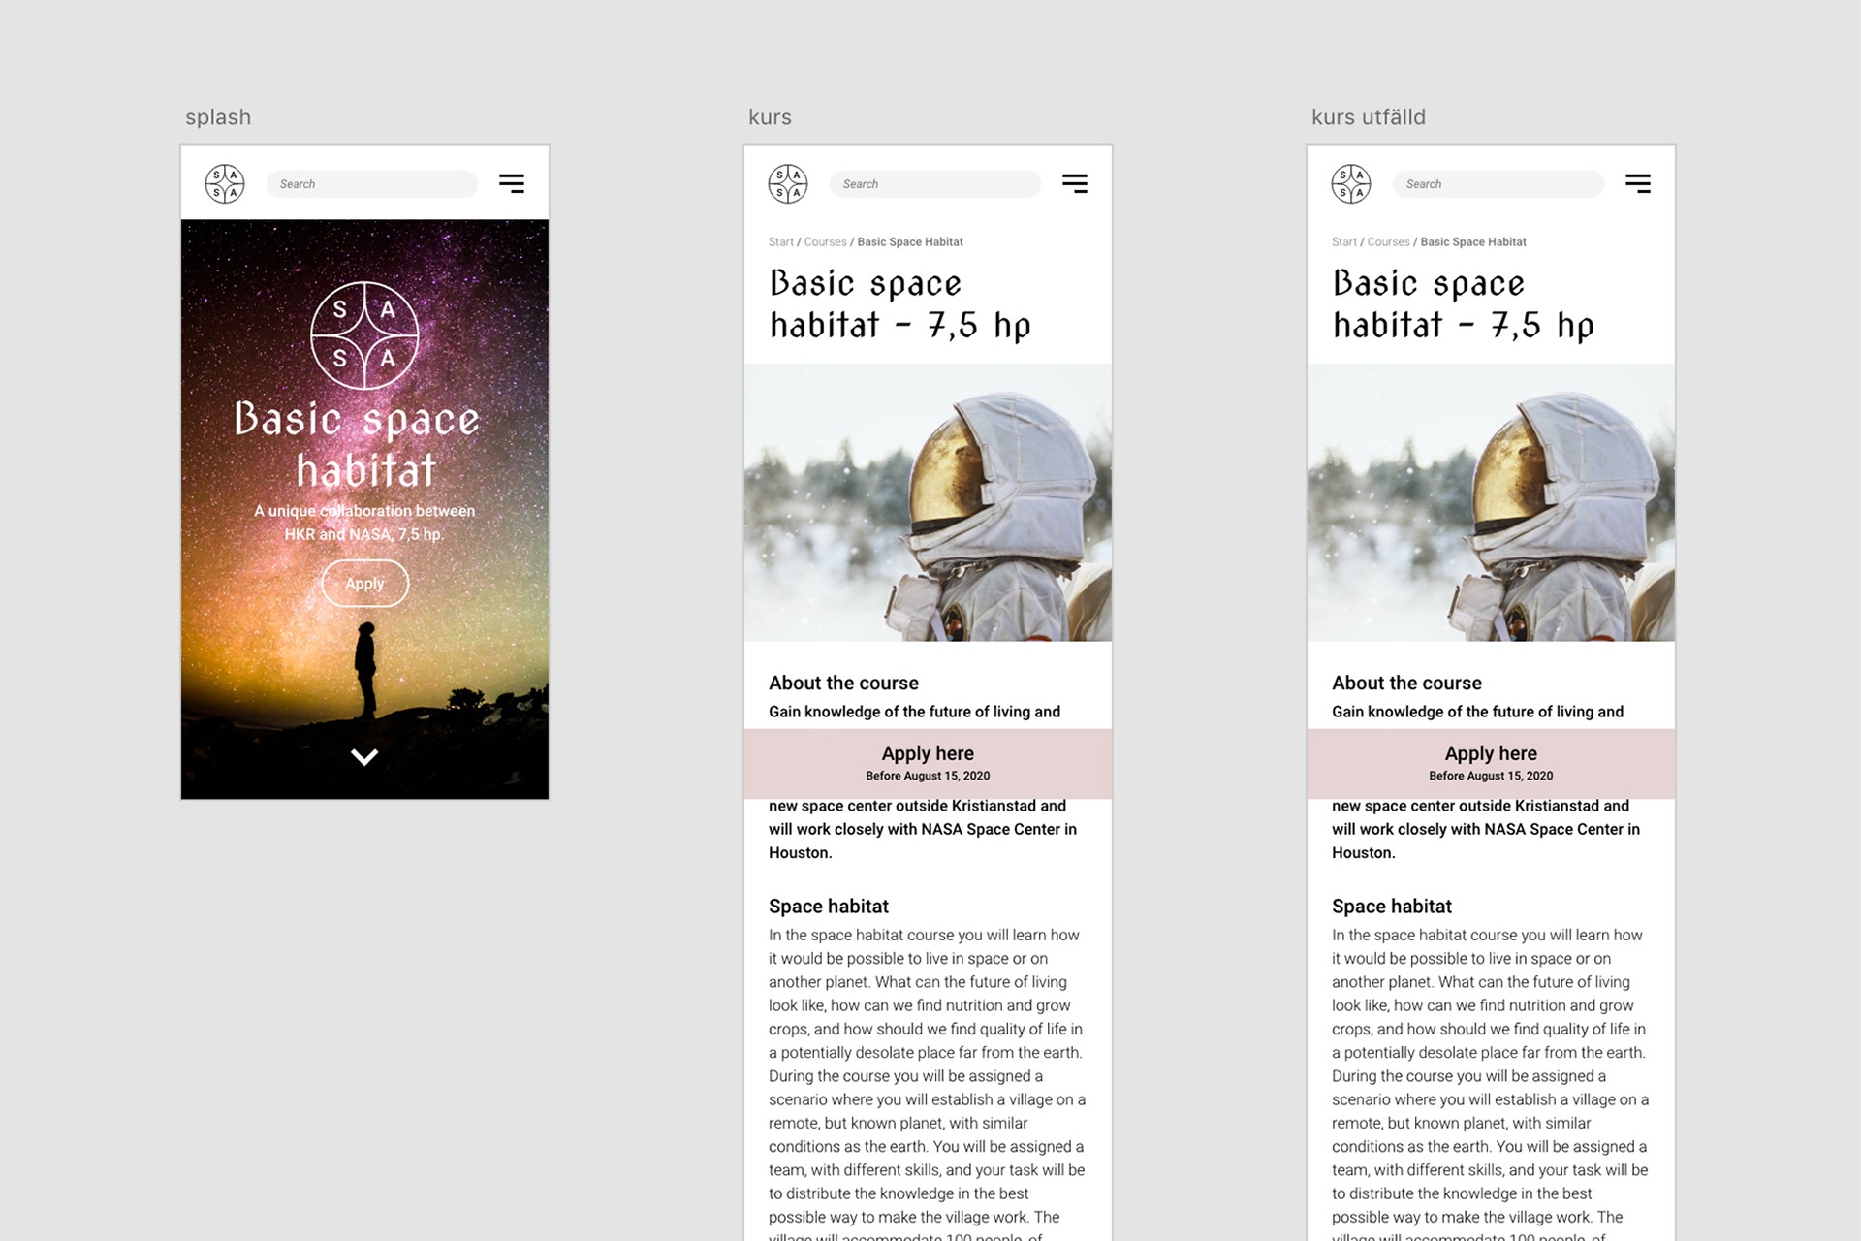Focus Search field in splash header

pyautogui.click(x=372, y=184)
